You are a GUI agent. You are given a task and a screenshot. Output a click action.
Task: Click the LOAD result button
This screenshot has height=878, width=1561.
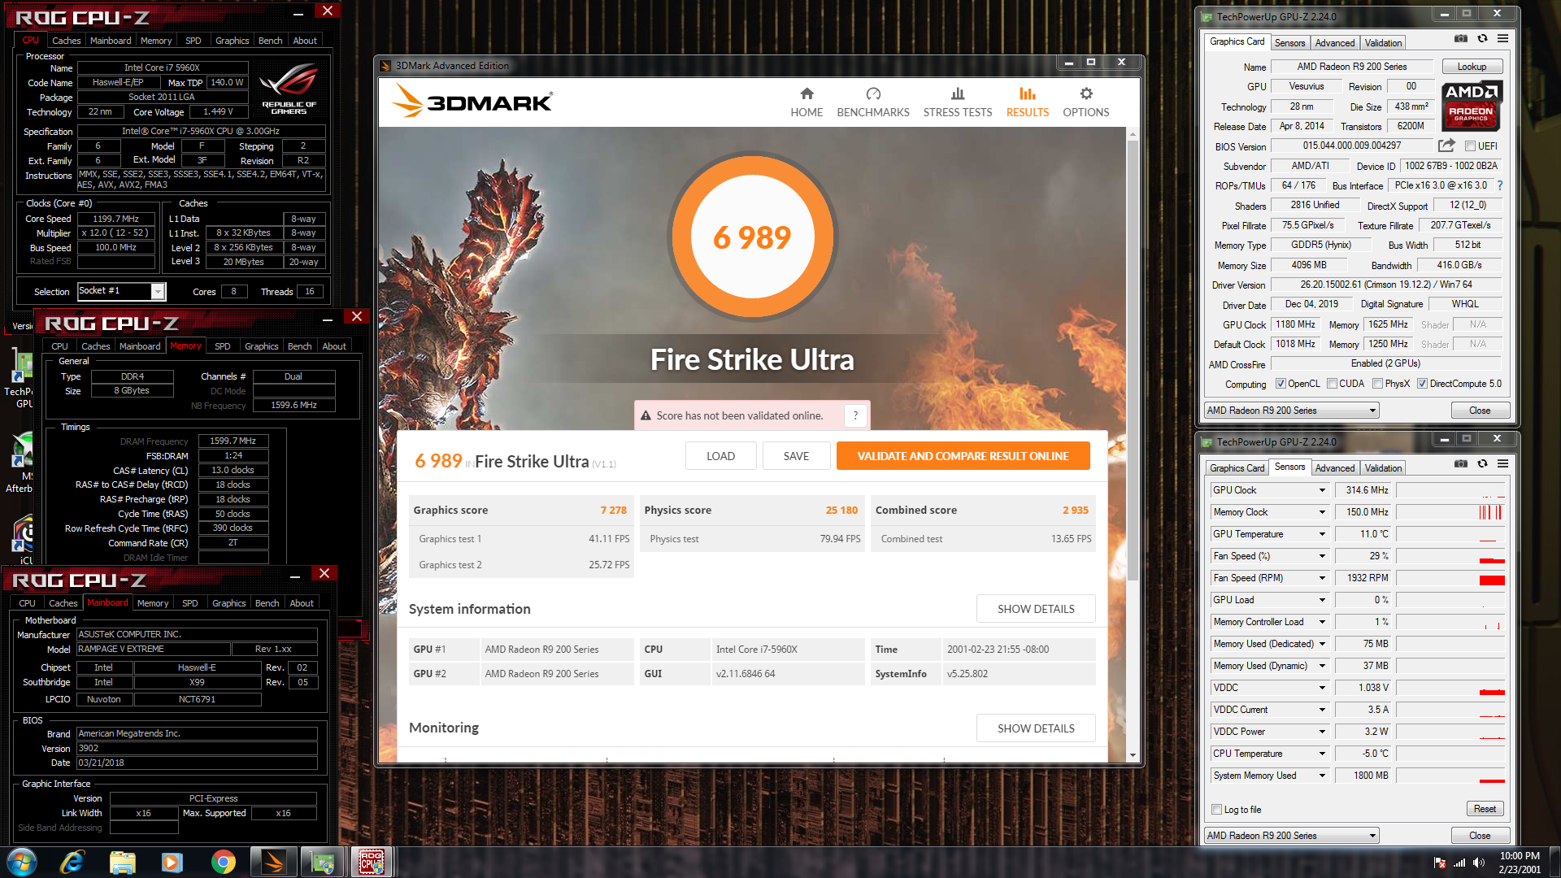[x=720, y=456]
